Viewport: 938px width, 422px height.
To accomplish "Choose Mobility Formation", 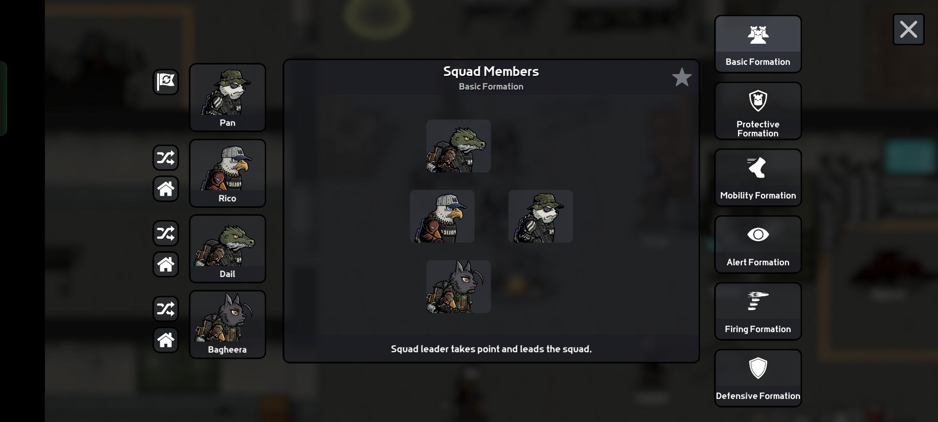I will (758, 178).
